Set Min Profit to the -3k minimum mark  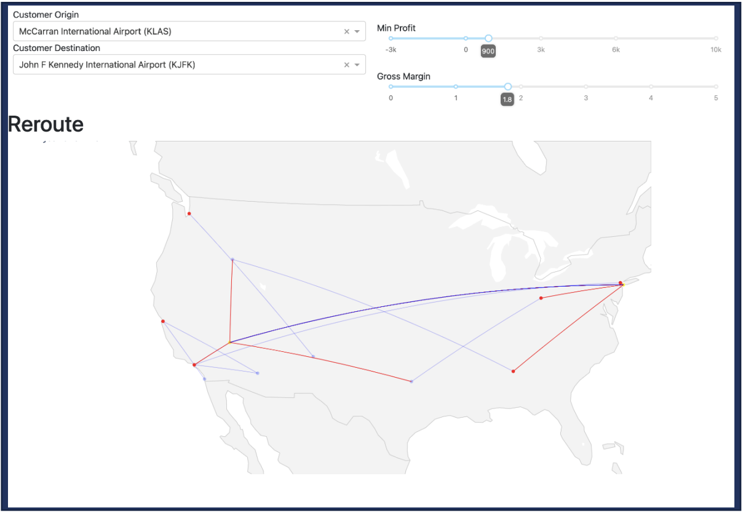(391, 38)
